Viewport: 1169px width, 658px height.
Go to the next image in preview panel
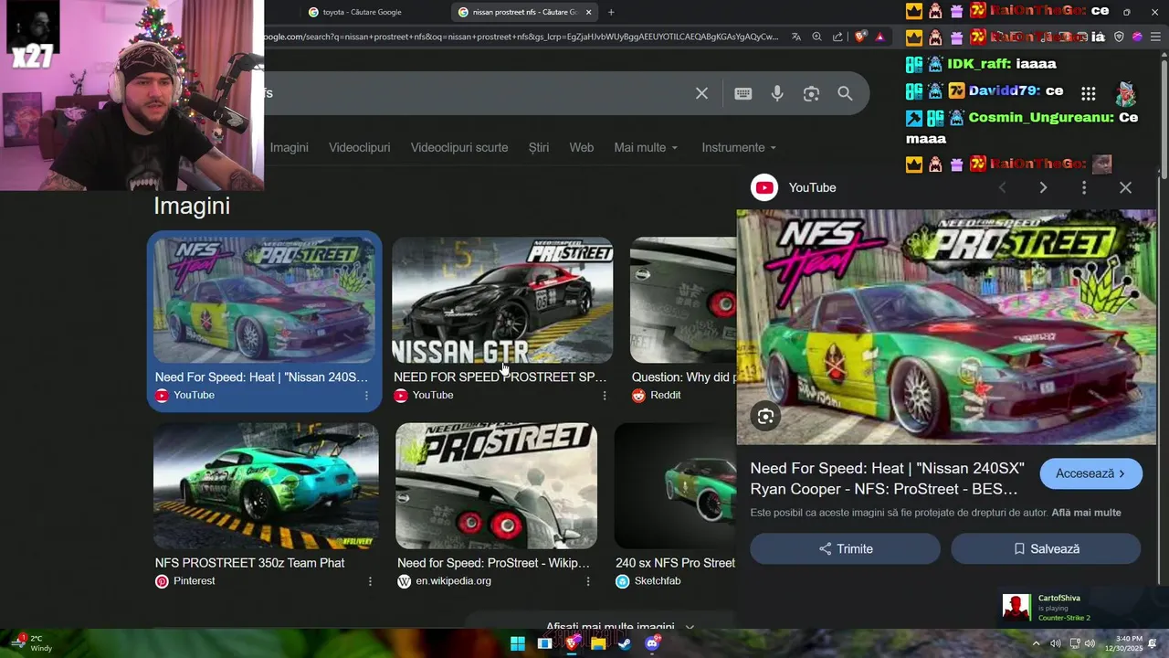click(1043, 187)
